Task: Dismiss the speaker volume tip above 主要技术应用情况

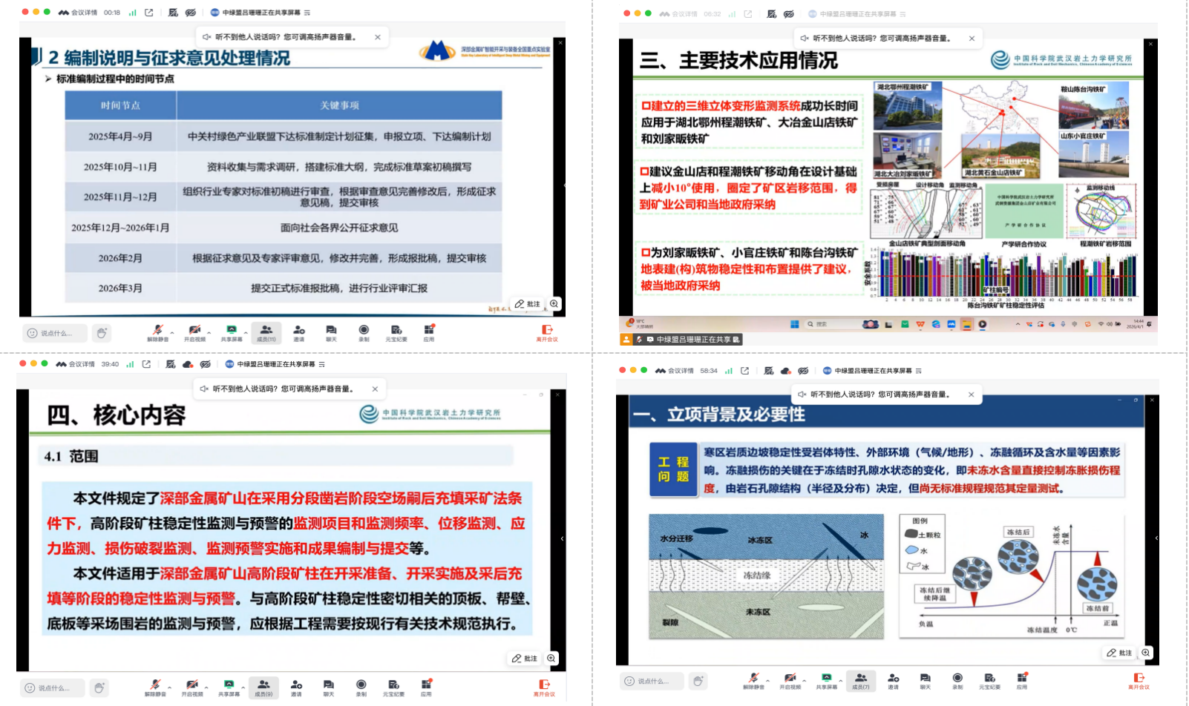Action: tap(972, 39)
